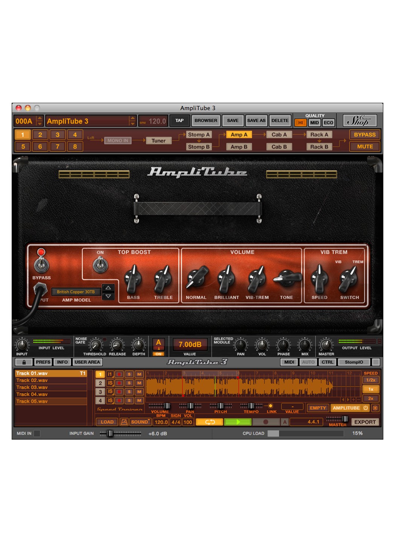Select MID quality mode
Image resolution: width=395 pixels, height=542 pixels.
click(314, 123)
